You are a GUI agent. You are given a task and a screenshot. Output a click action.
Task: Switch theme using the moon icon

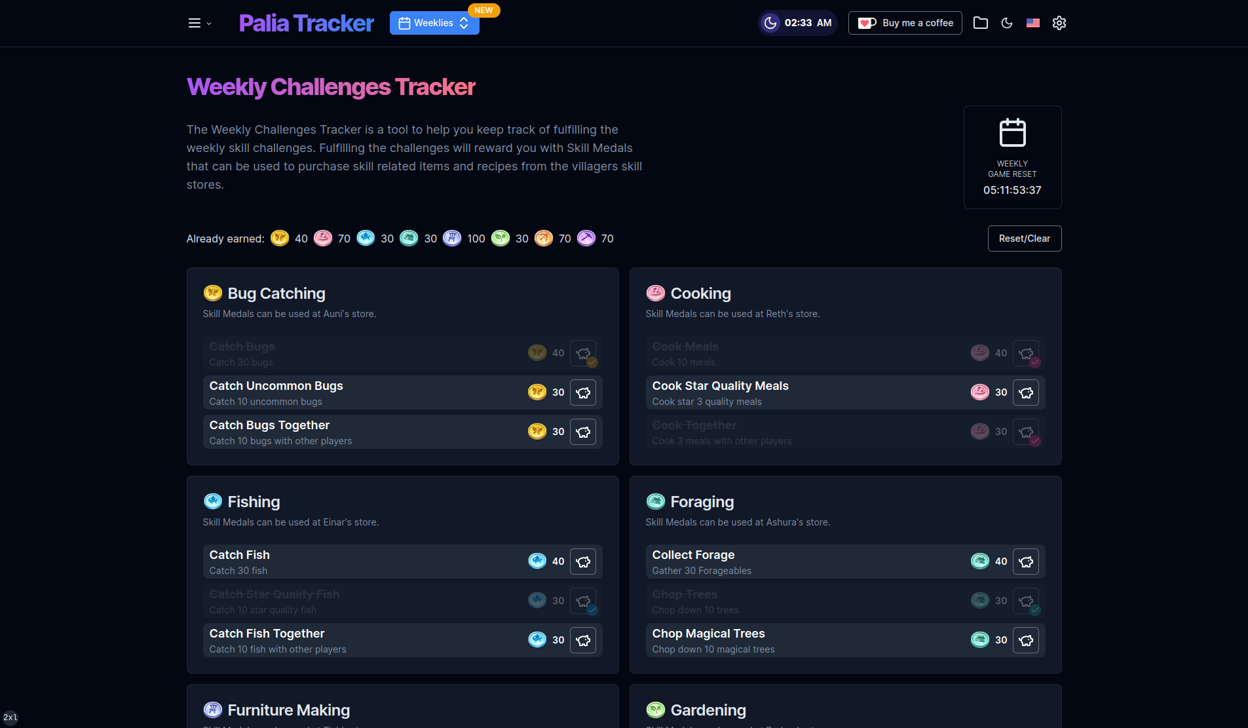point(1007,23)
